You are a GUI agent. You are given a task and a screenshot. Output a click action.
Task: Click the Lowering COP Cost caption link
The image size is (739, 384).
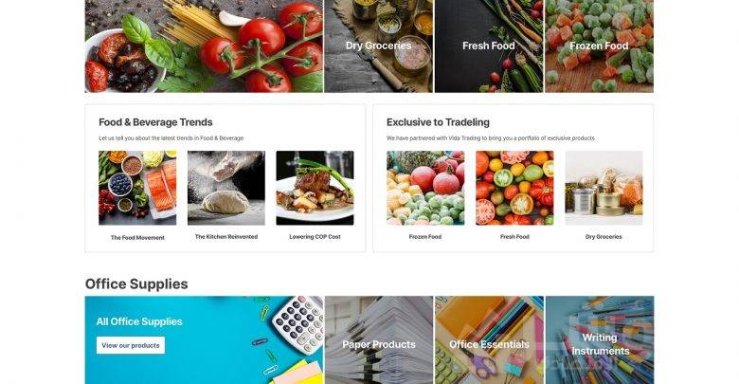click(x=315, y=237)
